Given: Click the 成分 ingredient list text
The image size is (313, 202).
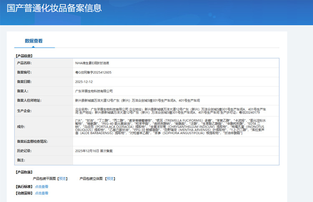Looking at the screenshot, I should click(170, 127).
